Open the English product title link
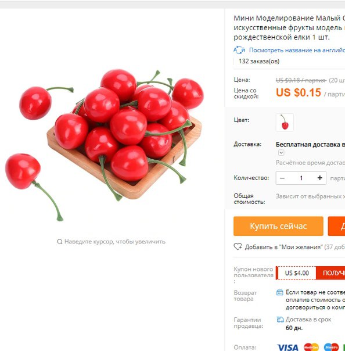Screen dimensions: 345x351 coord(297,50)
